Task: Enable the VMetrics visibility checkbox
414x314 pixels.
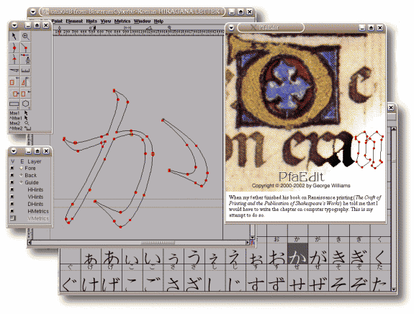Action: click(13, 218)
